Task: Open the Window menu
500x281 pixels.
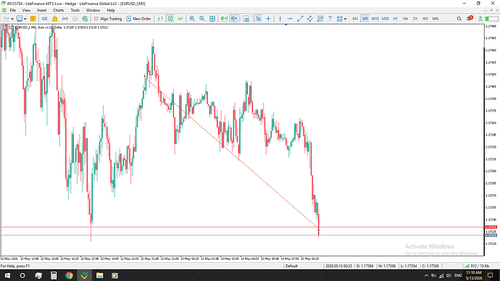Action: [x=93, y=10]
